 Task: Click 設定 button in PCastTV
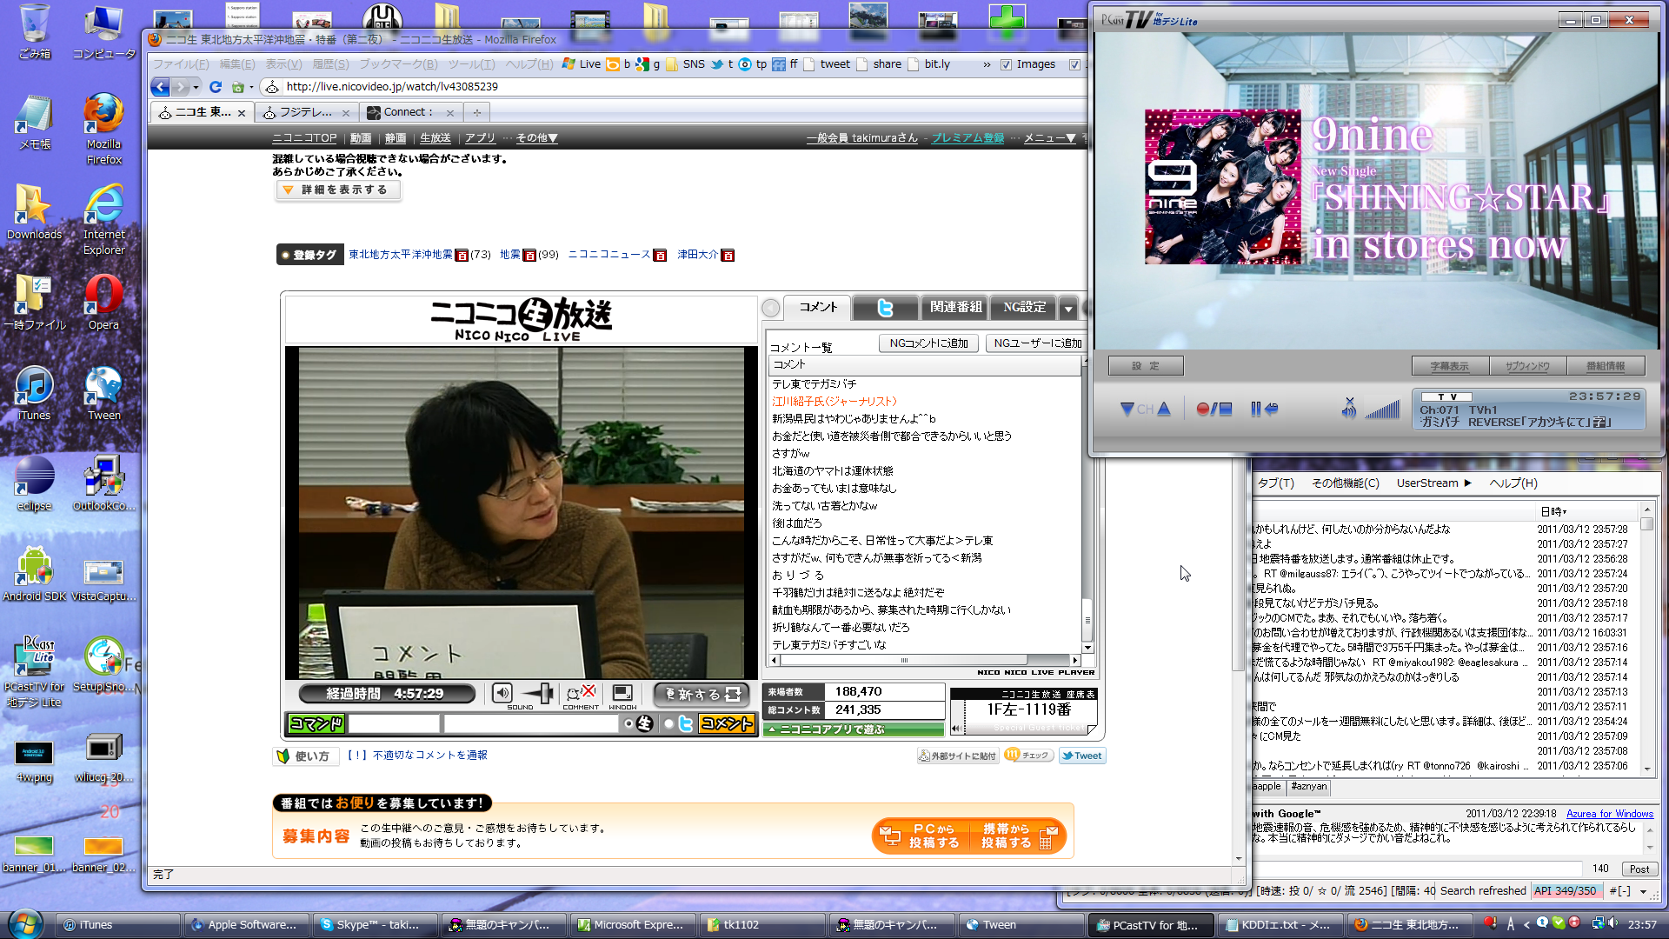(1146, 366)
